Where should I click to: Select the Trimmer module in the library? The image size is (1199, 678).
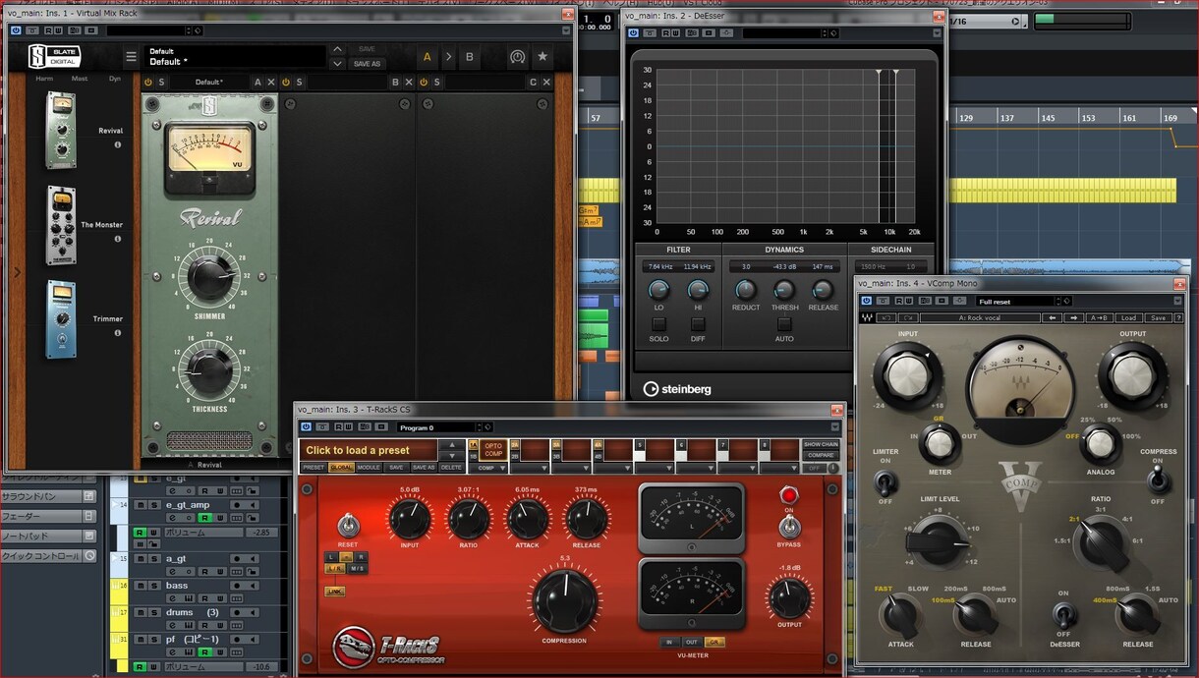point(61,318)
